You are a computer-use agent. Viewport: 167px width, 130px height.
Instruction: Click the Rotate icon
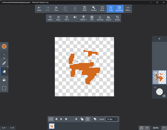coord(50,18)
